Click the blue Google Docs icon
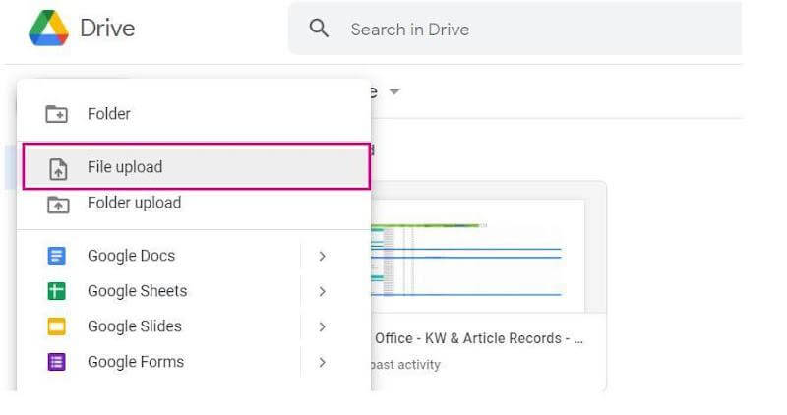787x415 pixels. click(57, 256)
